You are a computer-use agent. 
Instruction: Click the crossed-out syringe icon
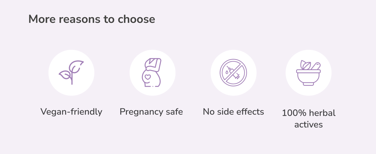(x=233, y=73)
